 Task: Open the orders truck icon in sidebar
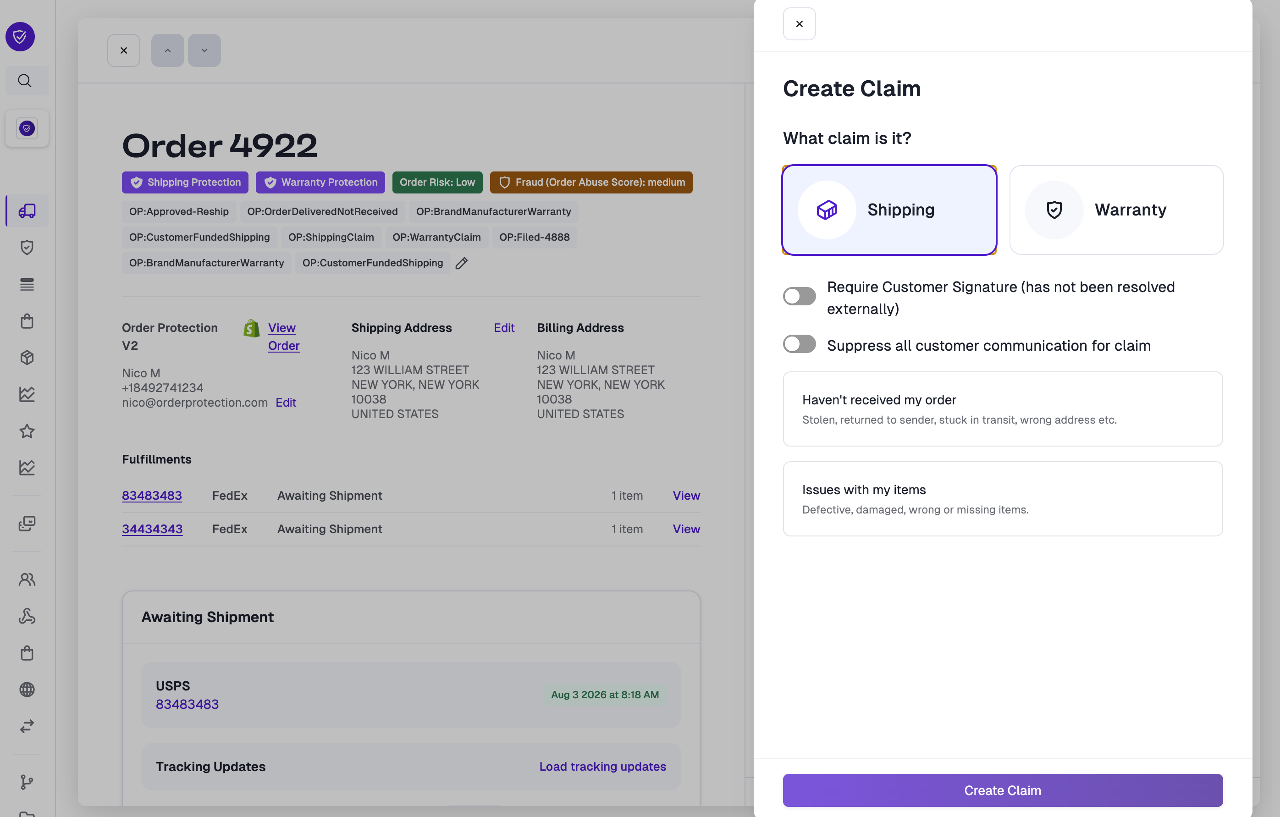tap(27, 211)
